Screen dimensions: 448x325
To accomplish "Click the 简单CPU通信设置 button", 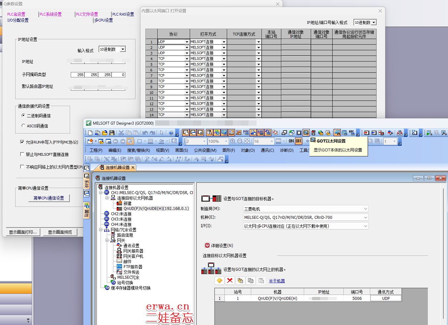I will (x=49, y=198).
